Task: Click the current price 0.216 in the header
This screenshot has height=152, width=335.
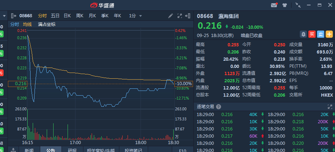Action: (x=210, y=26)
